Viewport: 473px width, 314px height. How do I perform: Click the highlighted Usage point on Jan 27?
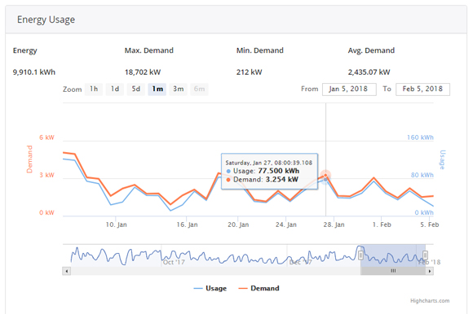[325, 180]
